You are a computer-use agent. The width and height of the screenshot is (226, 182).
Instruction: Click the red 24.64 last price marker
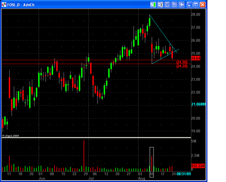point(196,58)
